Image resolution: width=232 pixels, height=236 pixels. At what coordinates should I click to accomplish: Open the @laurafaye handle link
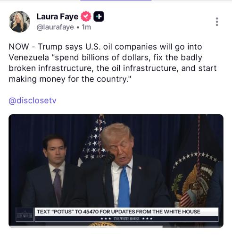click(55, 27)
